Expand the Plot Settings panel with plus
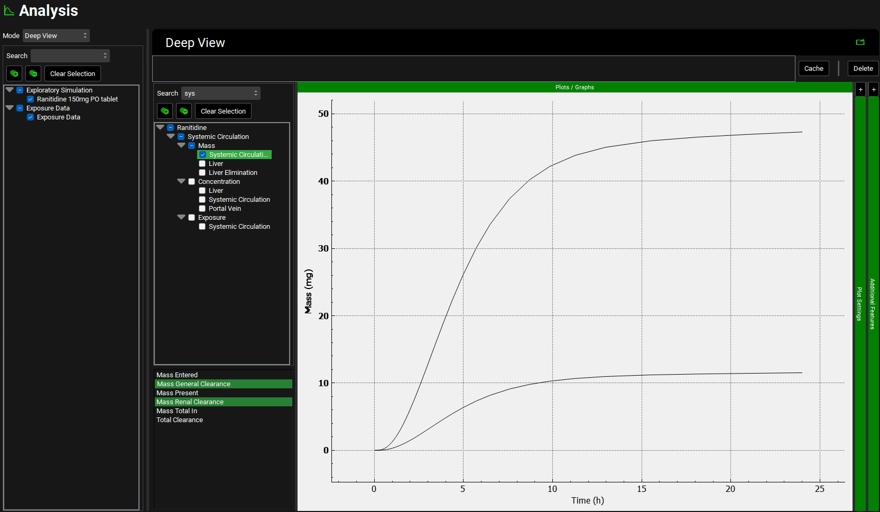This screenshot has width=880, height=512. tap(860, 90)
